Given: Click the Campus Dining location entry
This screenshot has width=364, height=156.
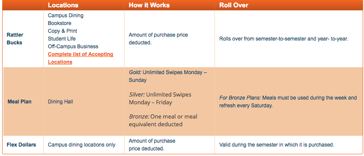Looking at the screenshot, I should coord(65,16).
